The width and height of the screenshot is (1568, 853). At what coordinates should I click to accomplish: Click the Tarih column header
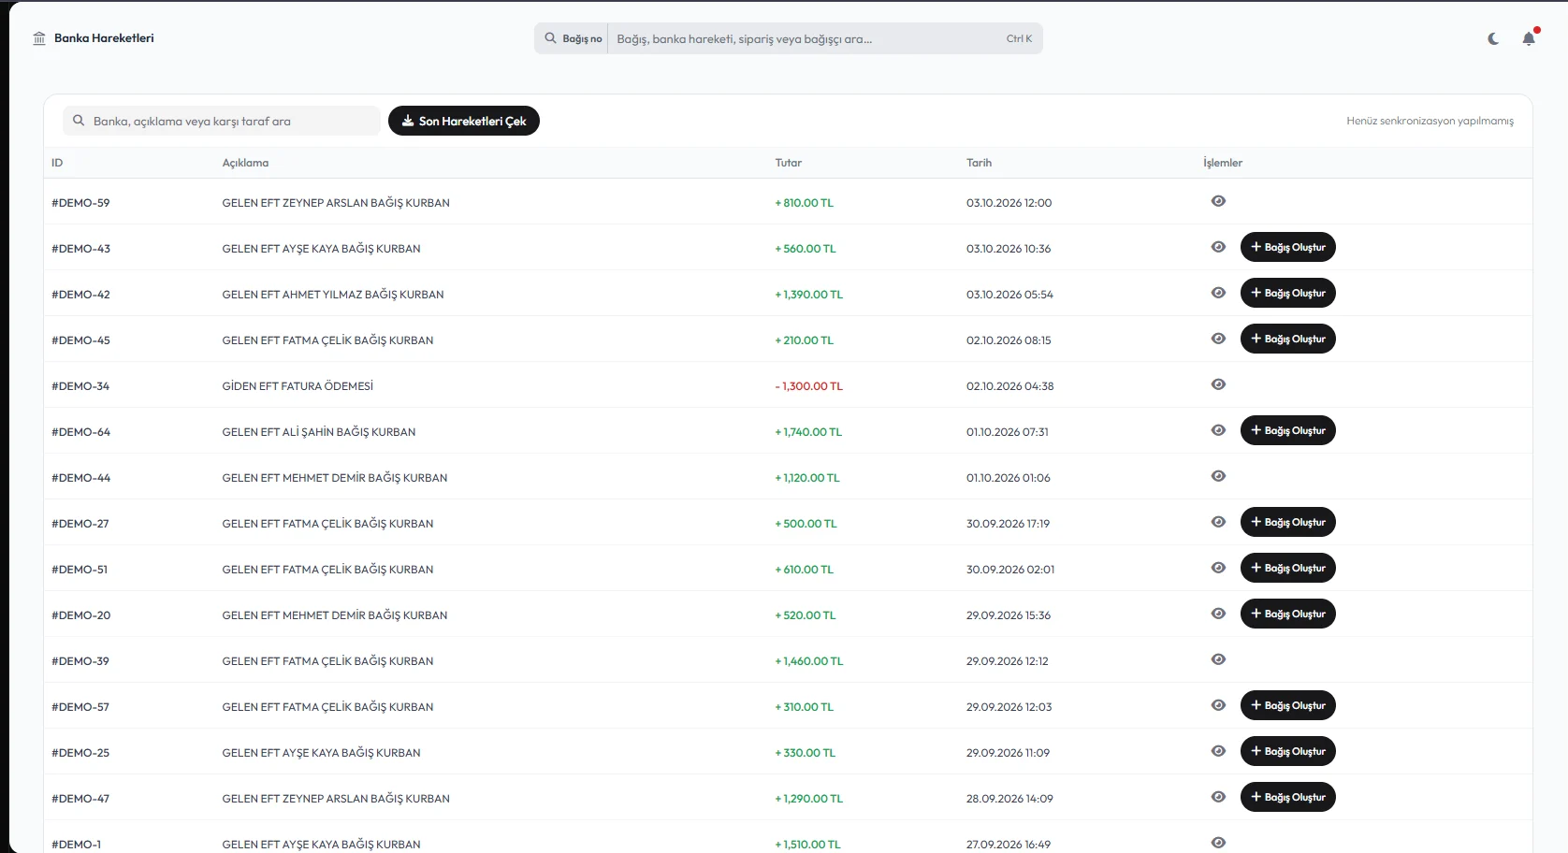pyautogui.click(x=979, y=163)
